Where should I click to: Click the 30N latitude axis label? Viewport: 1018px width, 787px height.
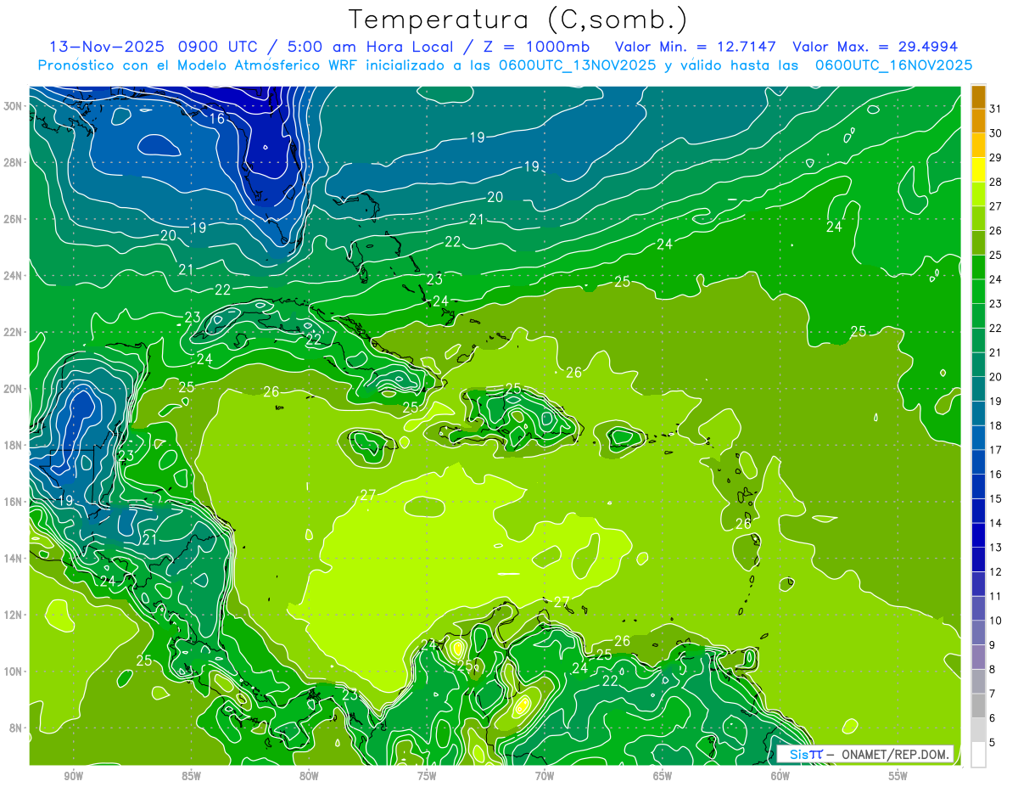pos(13,106)
